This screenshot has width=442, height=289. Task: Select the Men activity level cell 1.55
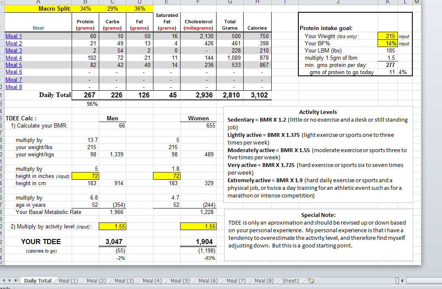[x=112, y=227]
